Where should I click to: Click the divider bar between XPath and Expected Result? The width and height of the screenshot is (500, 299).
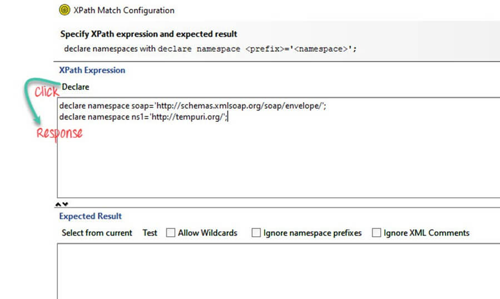278,204
